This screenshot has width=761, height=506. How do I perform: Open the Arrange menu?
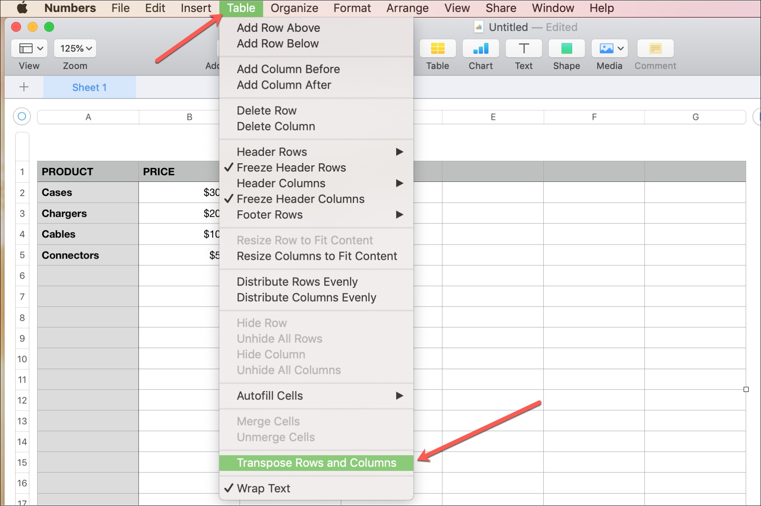[407, 8]
